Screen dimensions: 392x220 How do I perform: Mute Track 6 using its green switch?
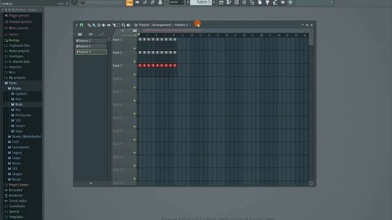click(x=135, y=114)
